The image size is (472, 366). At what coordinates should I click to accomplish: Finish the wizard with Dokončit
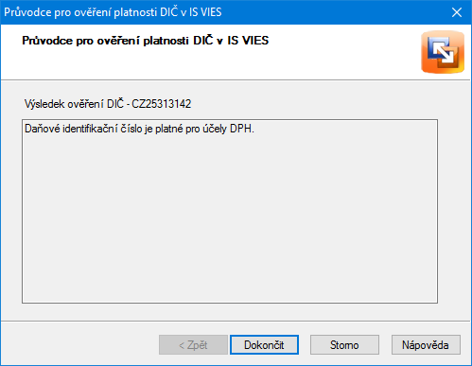coord(264,344)
